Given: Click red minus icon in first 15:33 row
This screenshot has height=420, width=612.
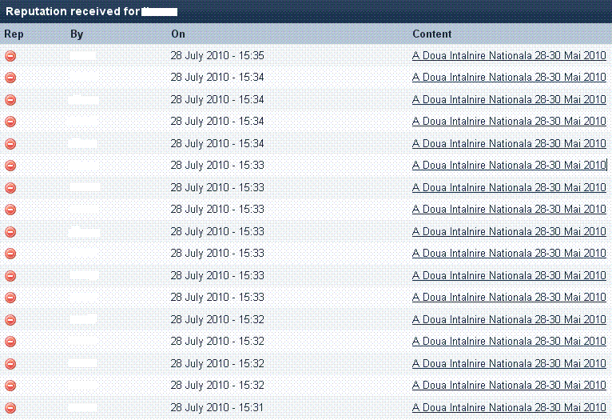Looking at the screenshot, I should [10, 166].
